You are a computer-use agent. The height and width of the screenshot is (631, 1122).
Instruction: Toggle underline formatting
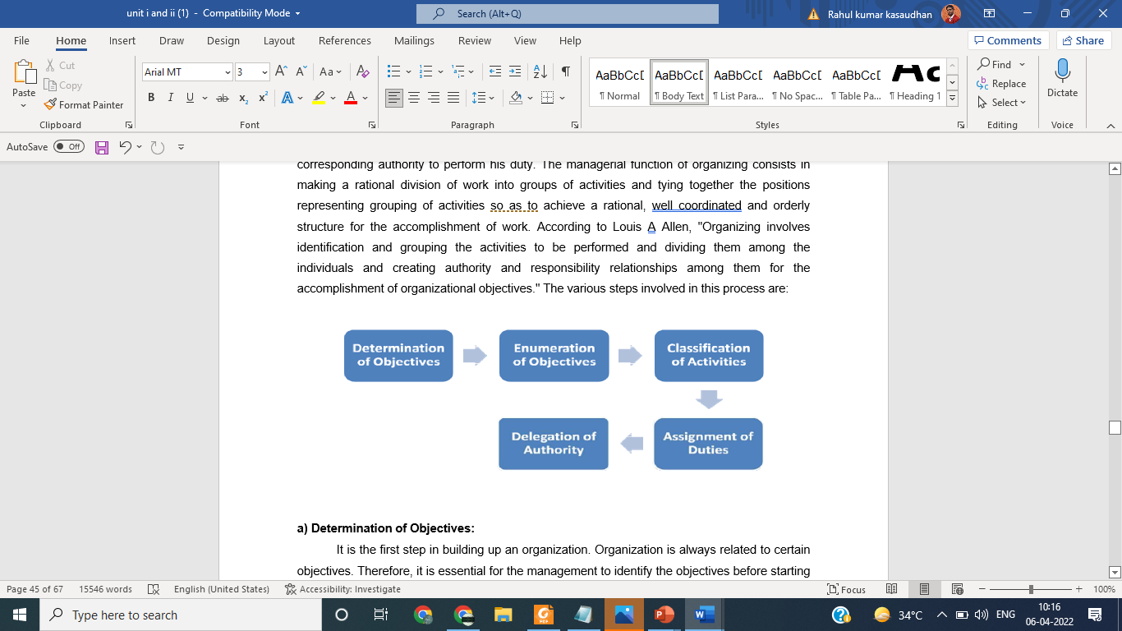tap(190, 98)
